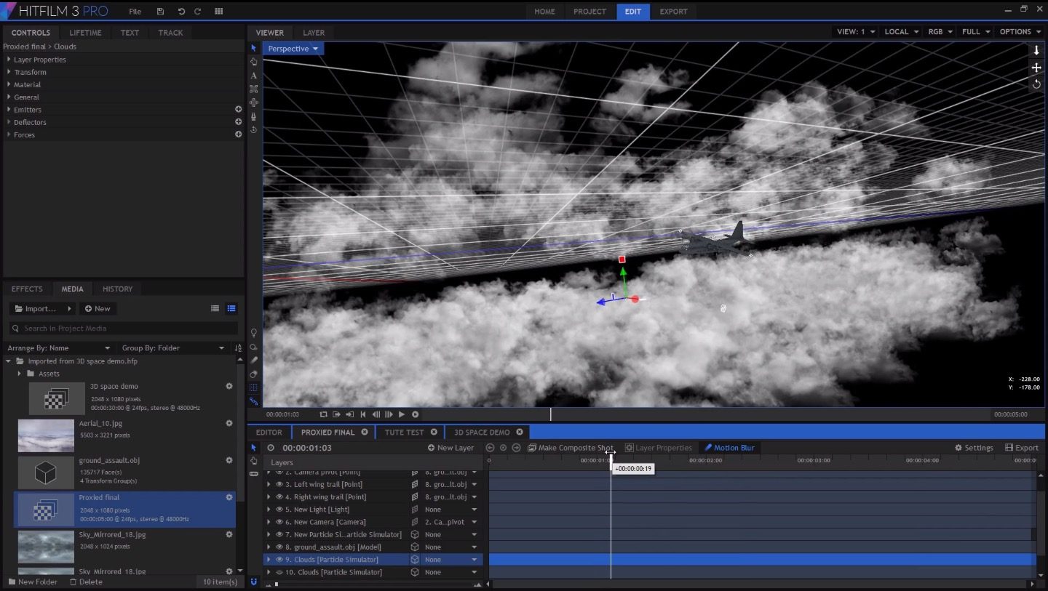This screenshot has width=1048, height=591.
Task: Click the Undo arrow in the top bar
Action: (x=181, y=12)
